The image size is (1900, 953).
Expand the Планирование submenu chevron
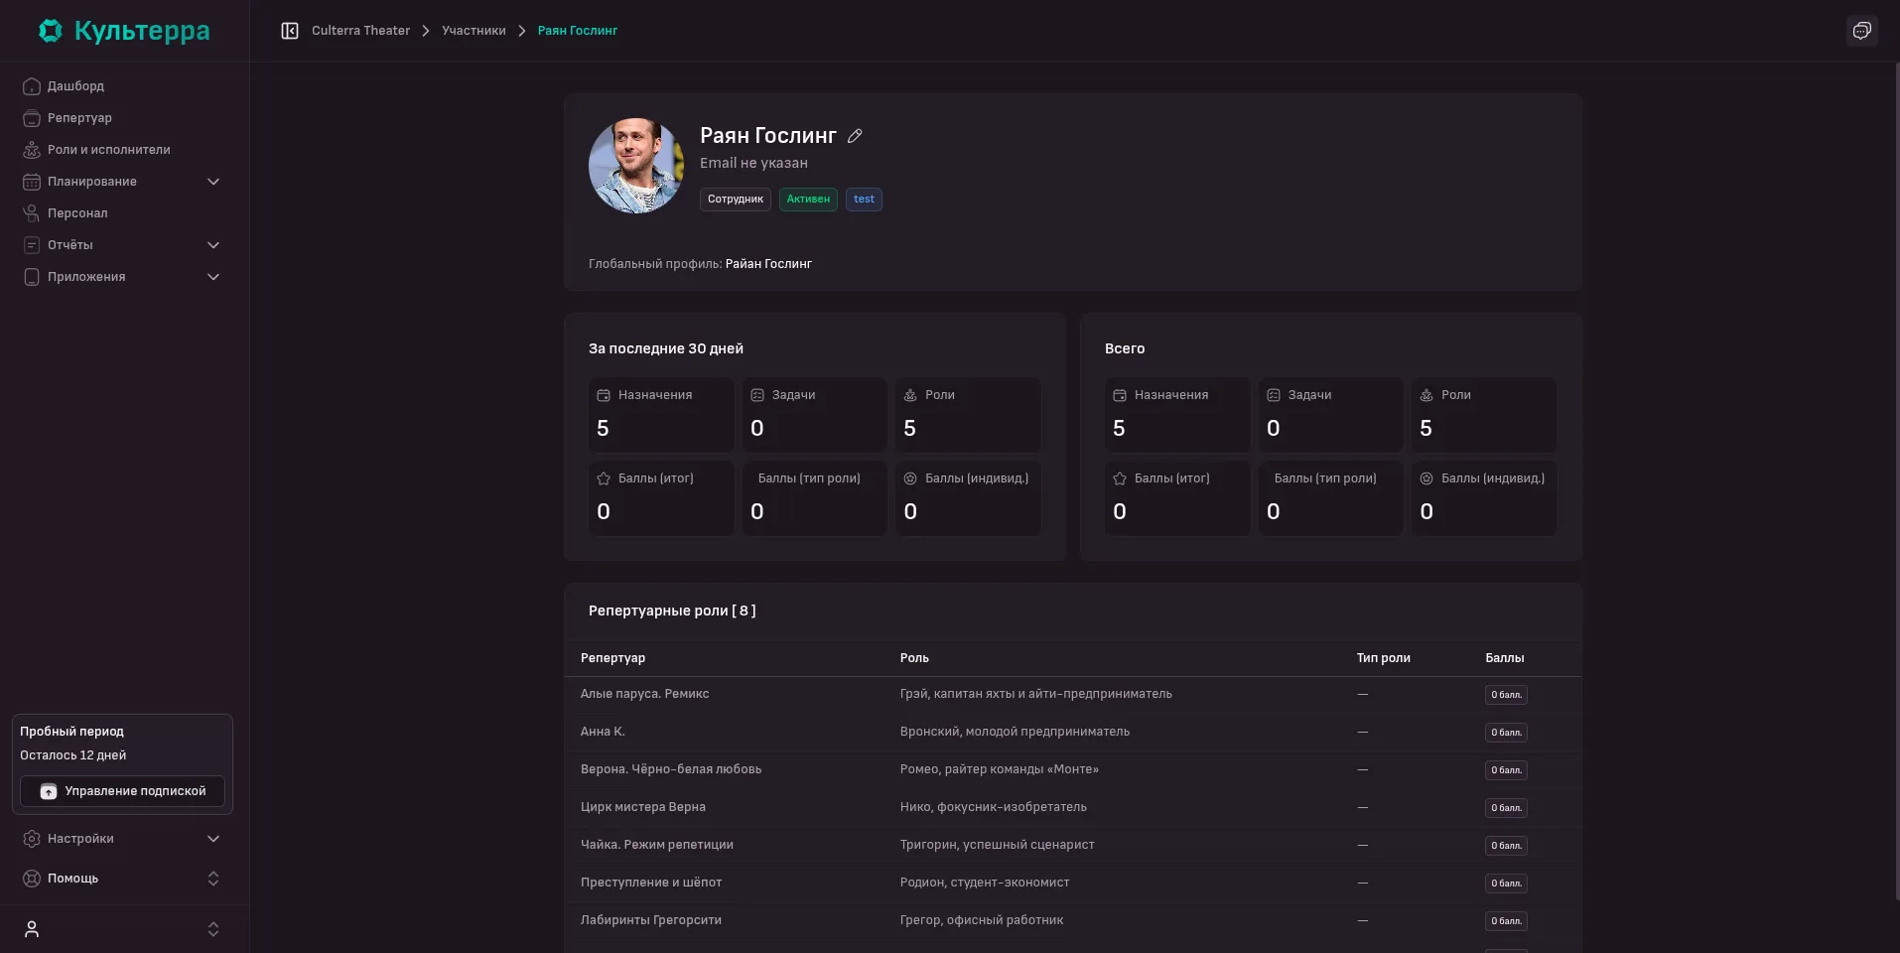(x=213, y=182)
